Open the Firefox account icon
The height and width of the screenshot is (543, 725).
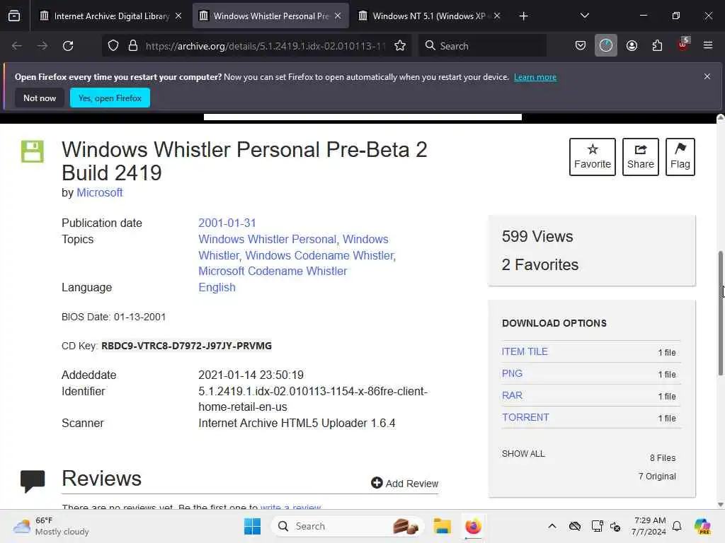tap(632, 46)
